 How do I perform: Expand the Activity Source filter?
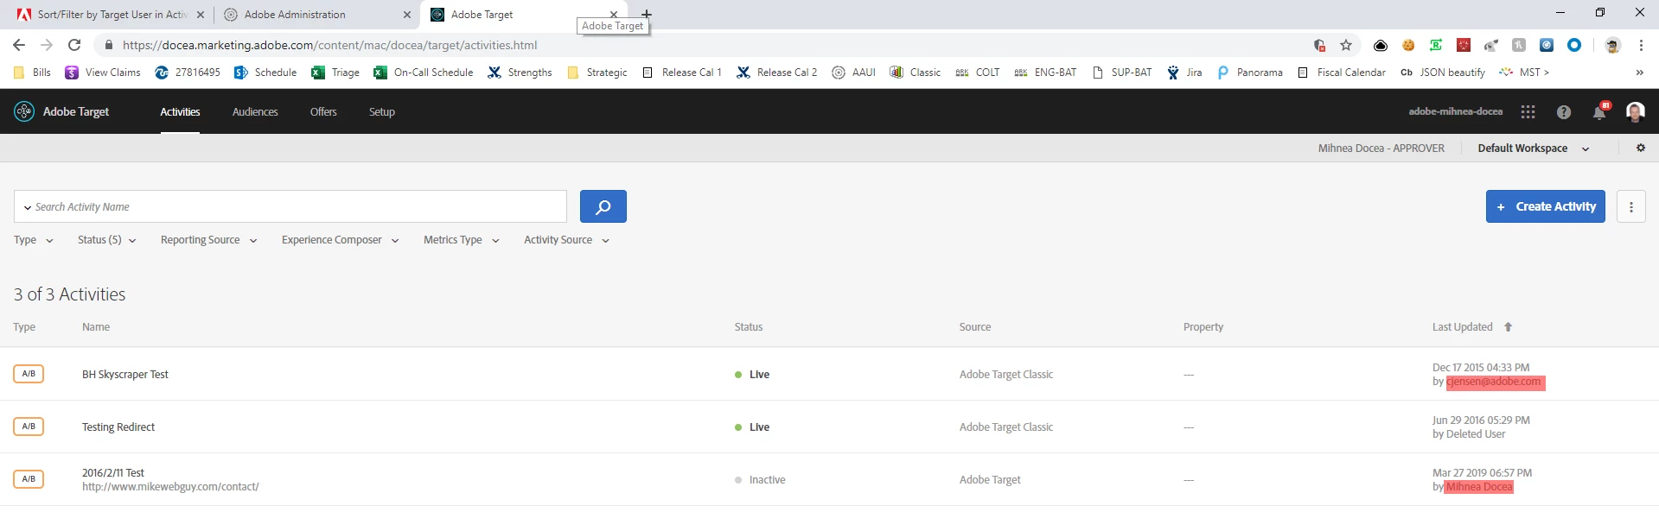coord(567,240)
